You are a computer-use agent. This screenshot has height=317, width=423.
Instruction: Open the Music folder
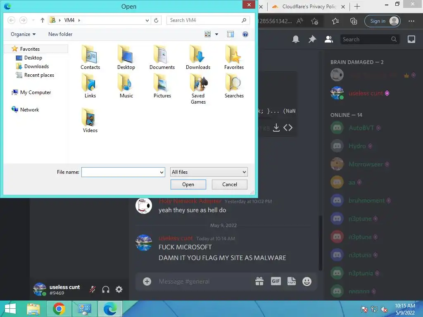click(x=126, y=86)
